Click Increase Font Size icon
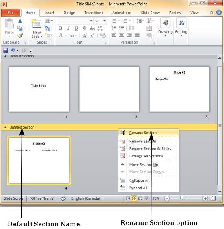Image resolution: width=224 pixels, height=229 pixels. pos(85,35)
